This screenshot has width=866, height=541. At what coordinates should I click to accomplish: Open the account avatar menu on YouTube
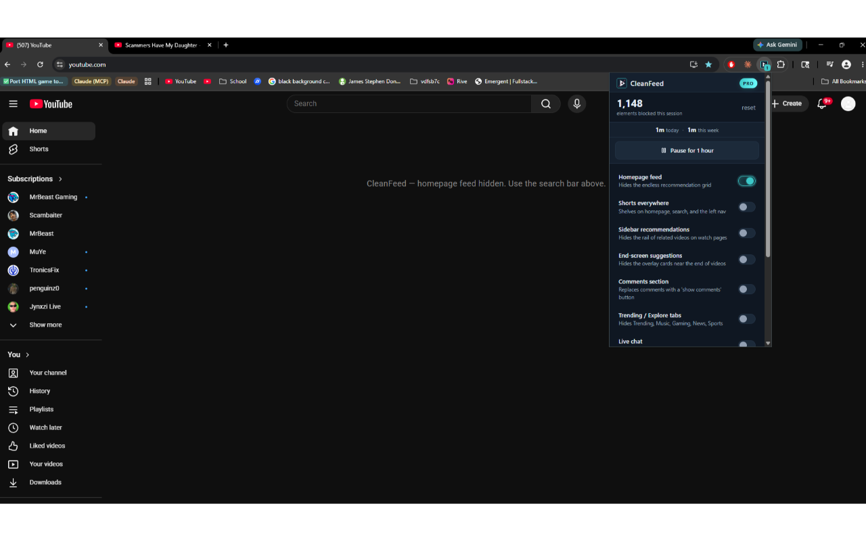pos(848,103)
